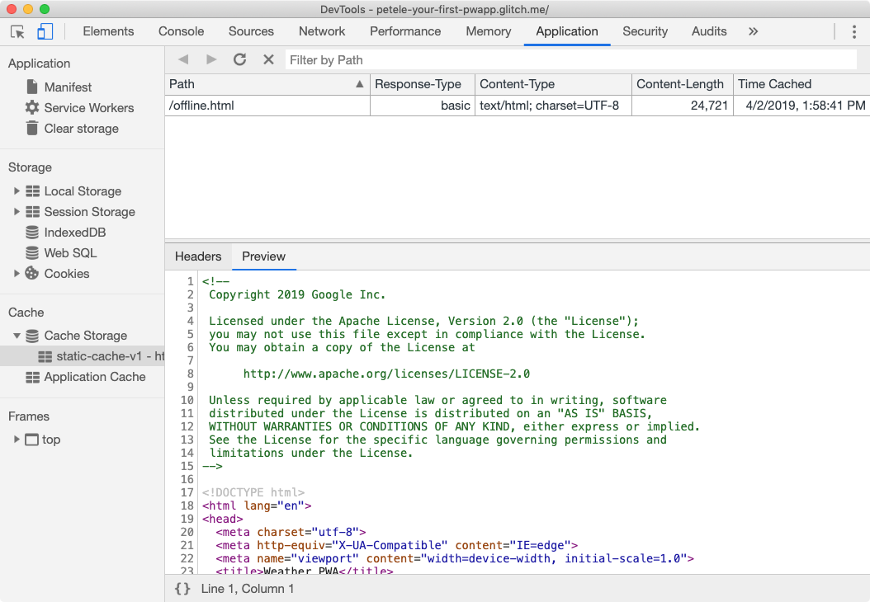
Task: Collapse the Cache Storage tree node
Action: [17, 336]
